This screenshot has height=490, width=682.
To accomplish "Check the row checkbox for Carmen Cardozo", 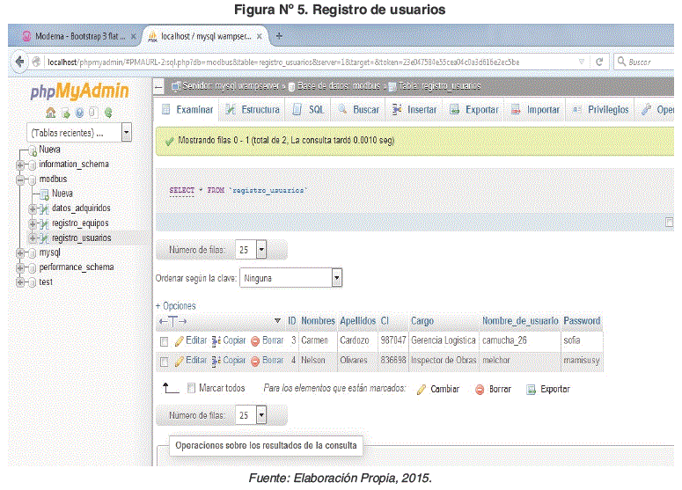I will tap(164, 340).
